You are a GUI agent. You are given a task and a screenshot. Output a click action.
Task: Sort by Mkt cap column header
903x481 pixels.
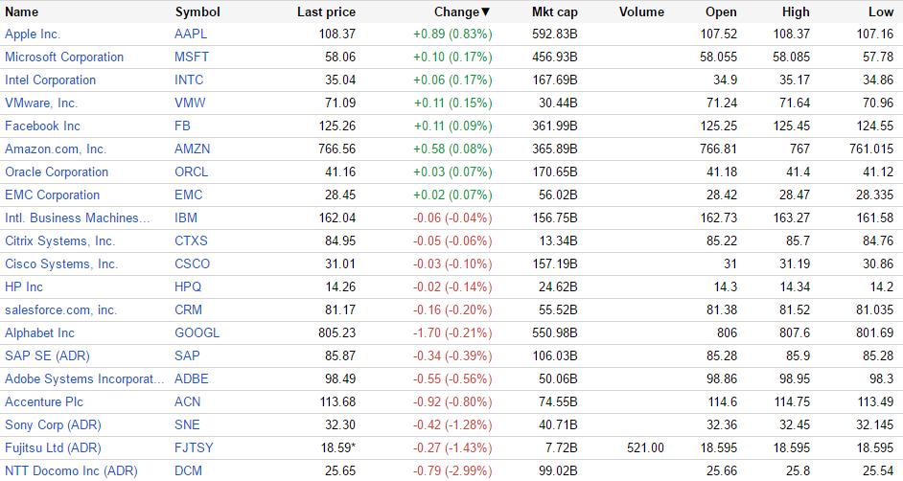click(x=555, y=12)
